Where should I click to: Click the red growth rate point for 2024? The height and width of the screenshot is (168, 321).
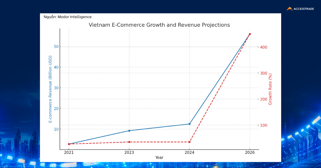point(189,142)
